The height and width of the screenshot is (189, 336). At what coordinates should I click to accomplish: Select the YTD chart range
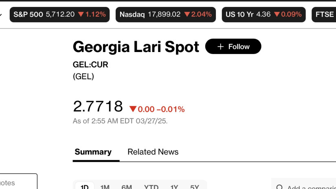click(151, 187)
